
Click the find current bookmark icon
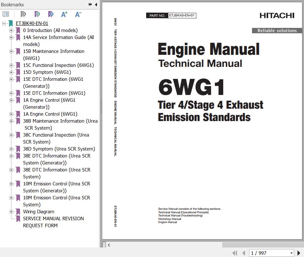[x=51, y=14]
